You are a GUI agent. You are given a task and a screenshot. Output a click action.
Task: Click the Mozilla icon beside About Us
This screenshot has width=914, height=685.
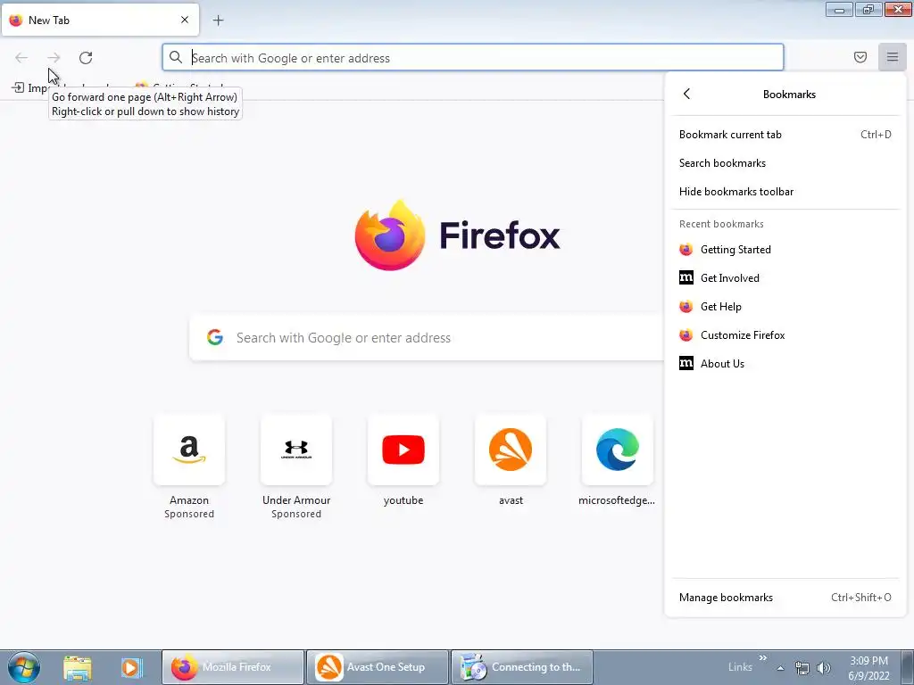coord(686,364)
